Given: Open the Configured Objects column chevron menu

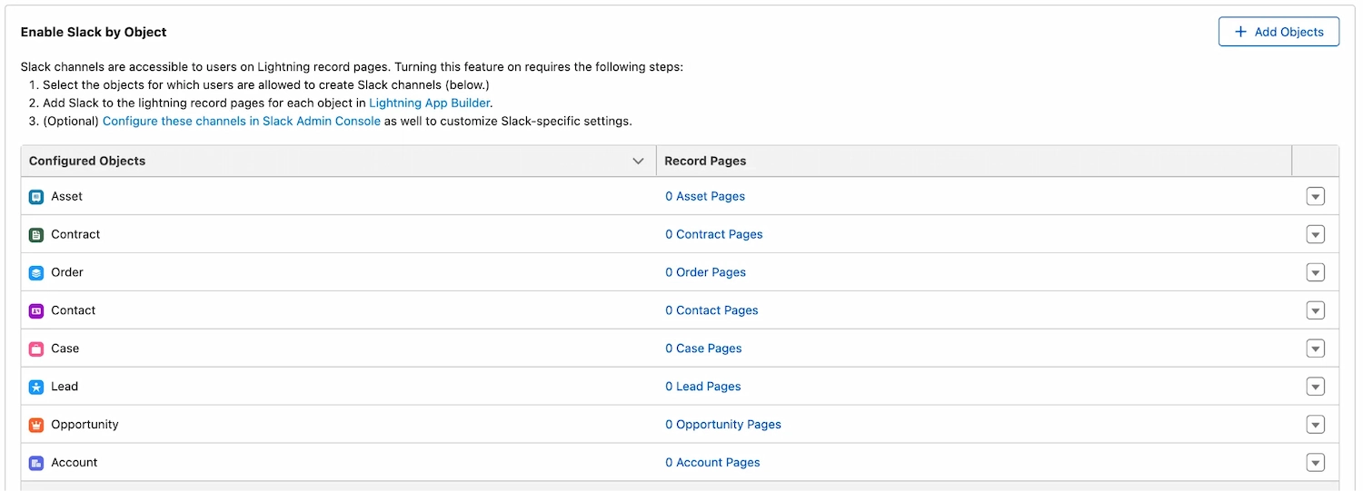Looking at the screenshot, I should [638, 161].
